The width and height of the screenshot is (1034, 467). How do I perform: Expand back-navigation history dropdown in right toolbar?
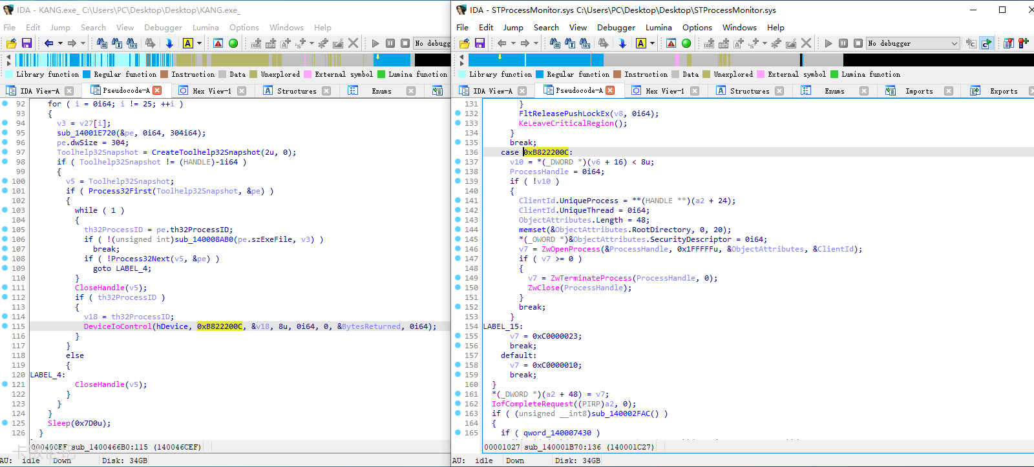[513, 43]
